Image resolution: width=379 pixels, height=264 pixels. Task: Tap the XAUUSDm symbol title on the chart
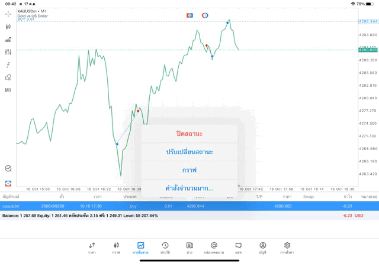click(x=28, y=11)
